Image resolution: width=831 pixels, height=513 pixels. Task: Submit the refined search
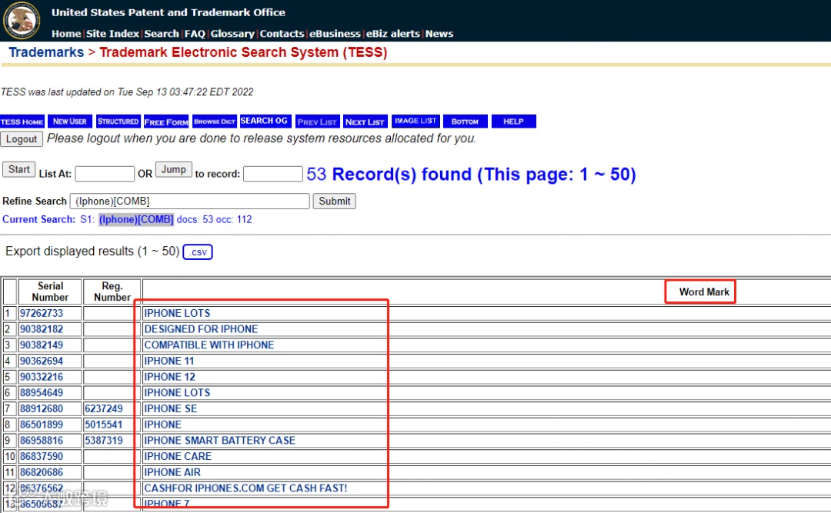tap(335, 201)
